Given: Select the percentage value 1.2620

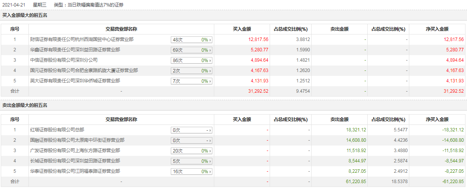Looking at the screenshot, I should (303, 70).
